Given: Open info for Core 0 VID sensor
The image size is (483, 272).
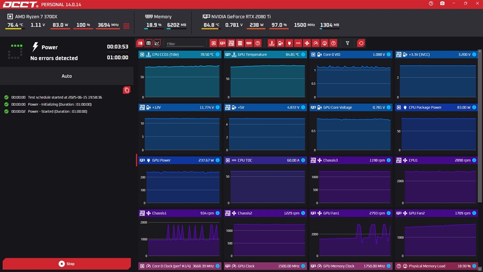Looking at the screenshot, I should pyautogui.click(x=389, y=55).
